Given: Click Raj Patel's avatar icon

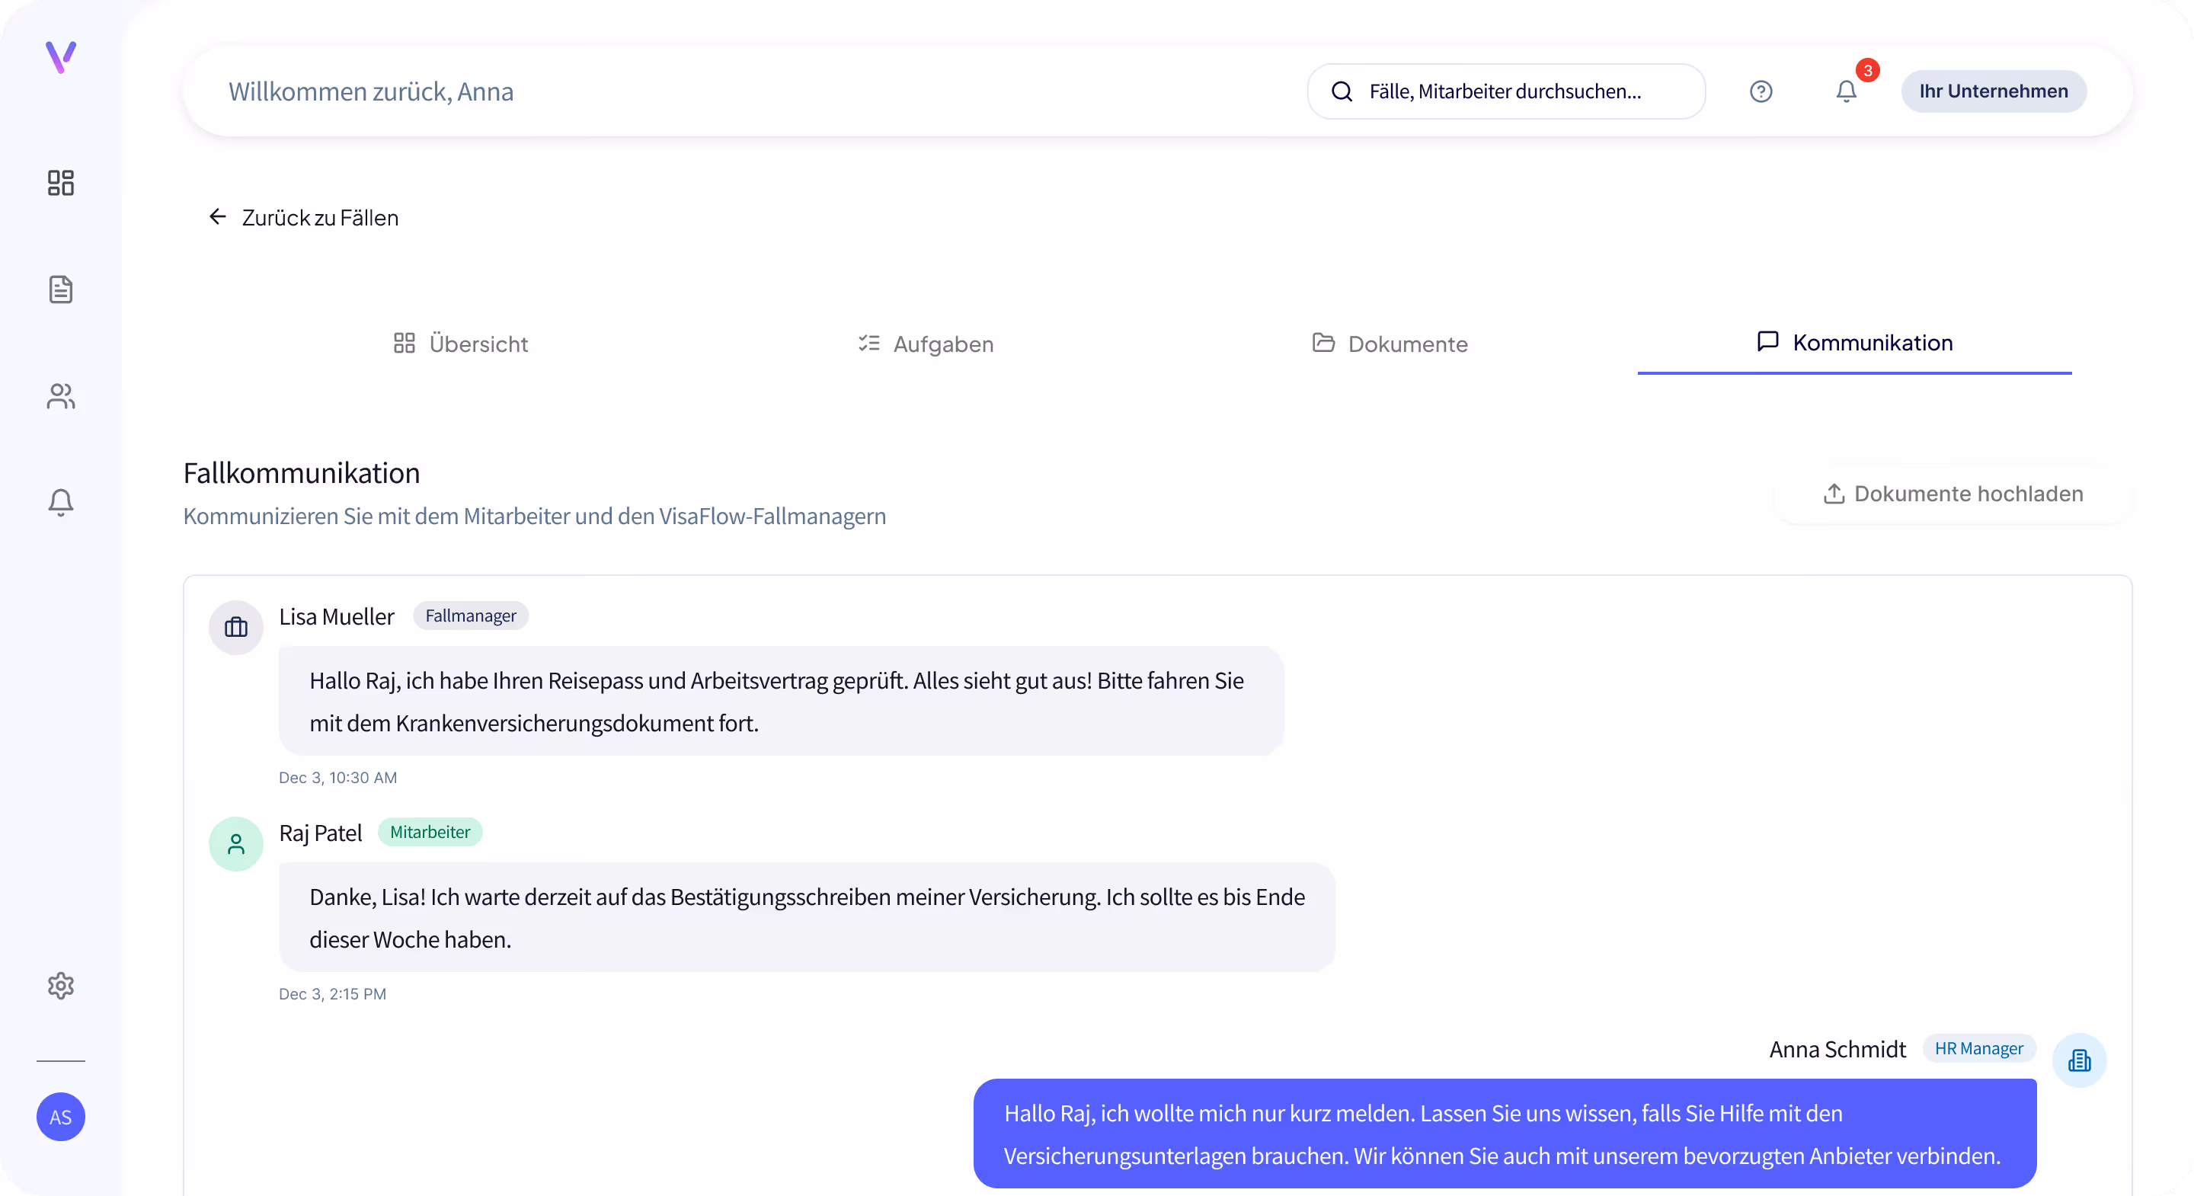Looking at the screenshot, I should click(235, 844).
